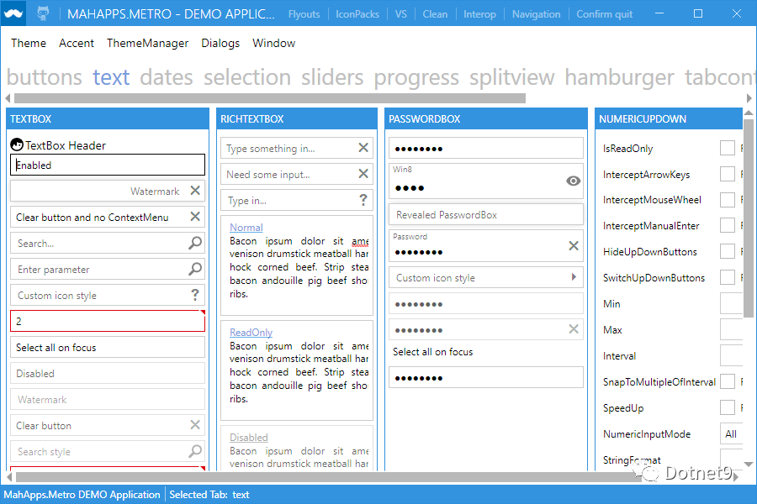Open Flyouts from title bar
757x504 pixels.
(x=304, y=14)
